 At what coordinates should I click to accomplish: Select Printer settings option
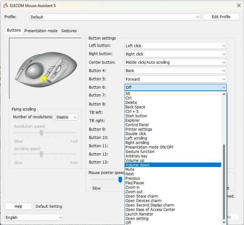(x=173, y=129)
